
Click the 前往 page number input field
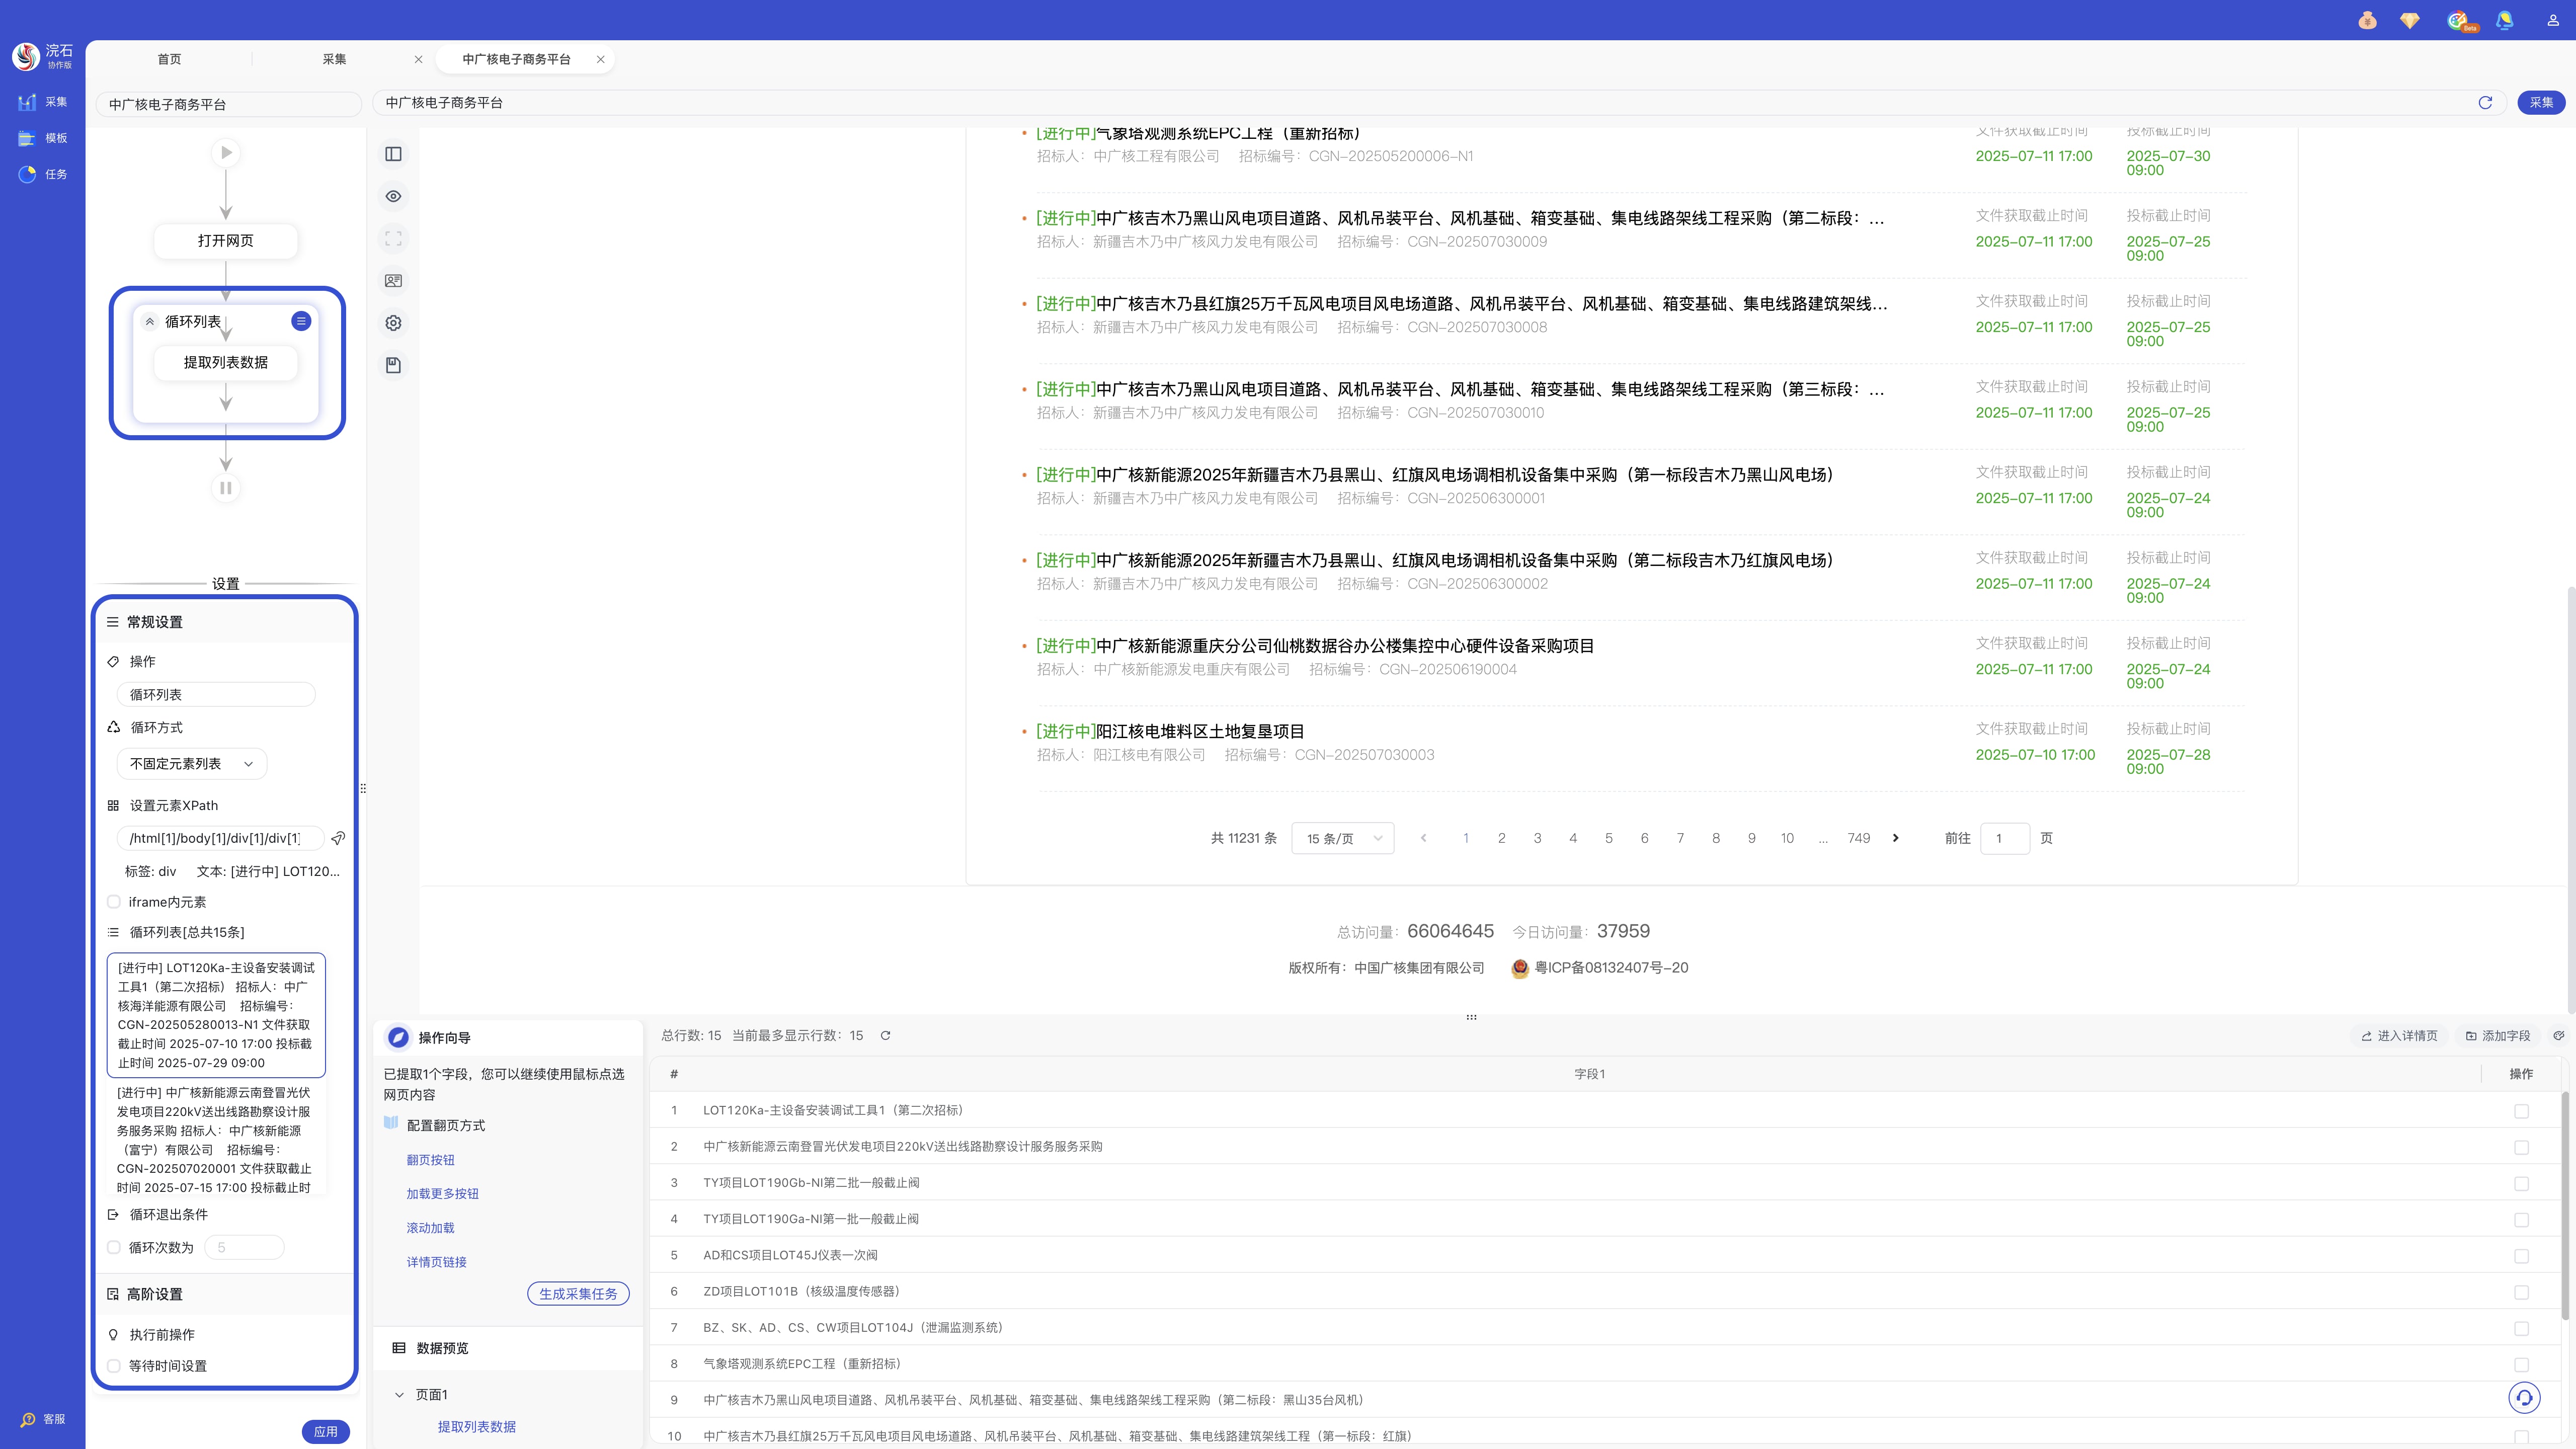2004,838
